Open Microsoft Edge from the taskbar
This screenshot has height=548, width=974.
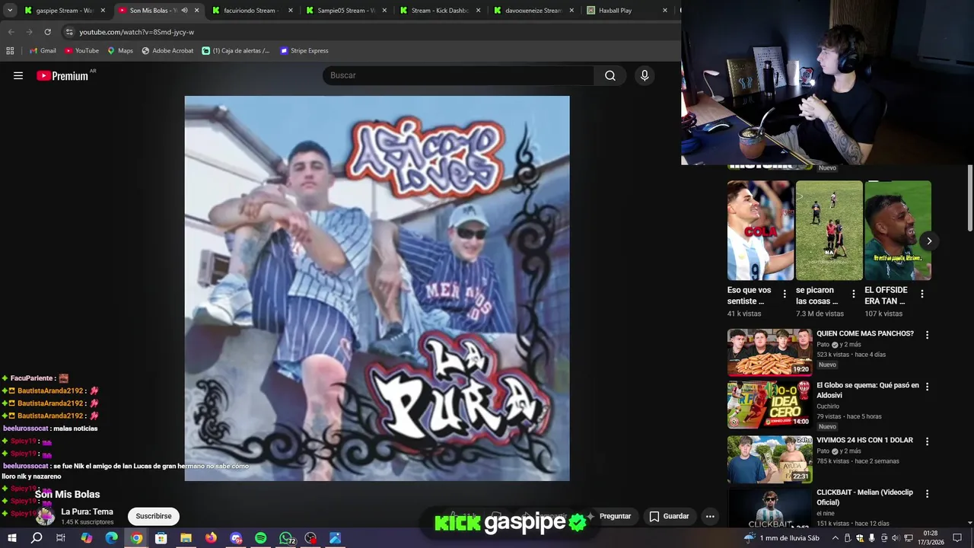pos(111,538)
